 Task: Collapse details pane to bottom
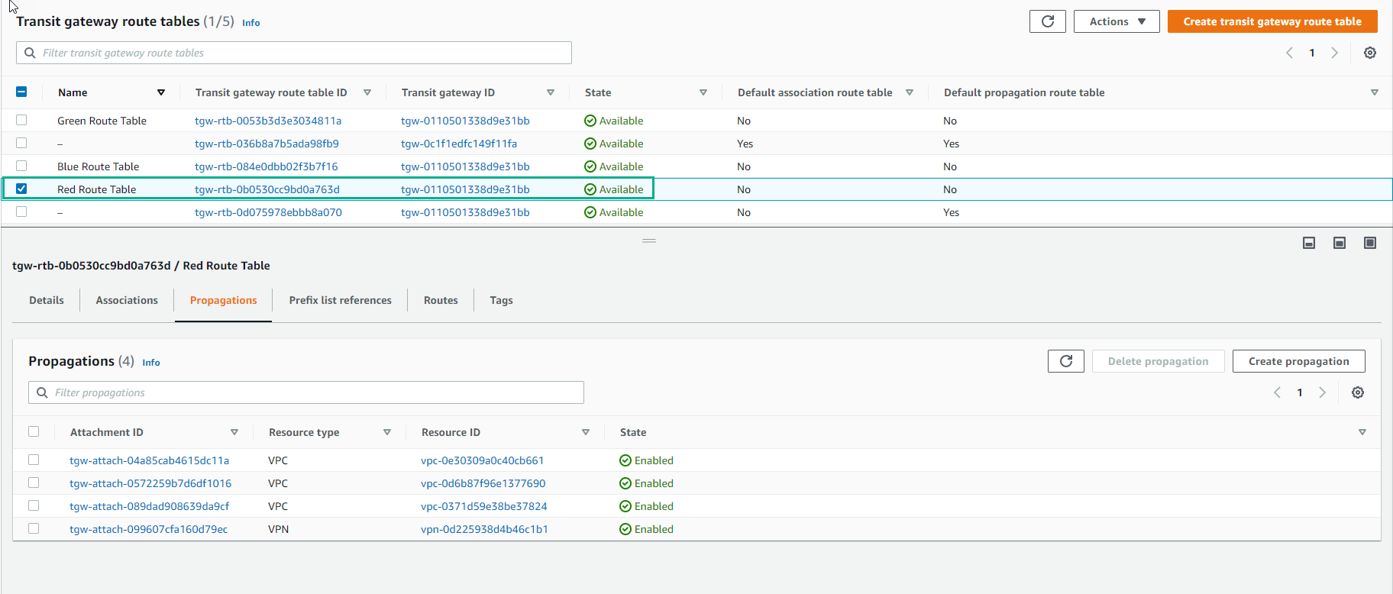tap(1309, 243)
